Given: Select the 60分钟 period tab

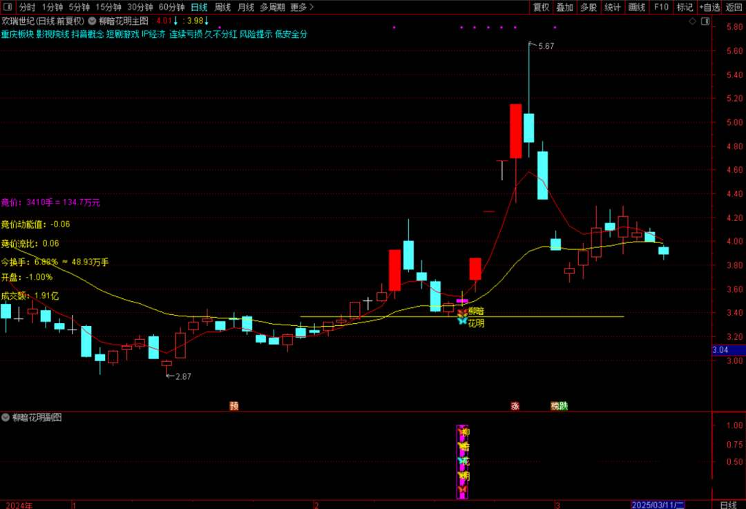Looking at the screenshot, I should pos(171,7).
